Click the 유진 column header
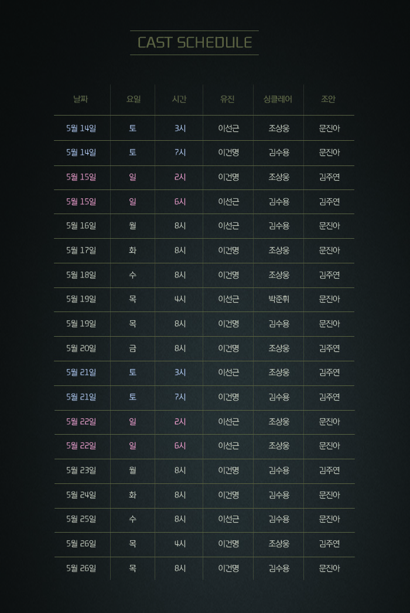410x613 pixels. 228,99
